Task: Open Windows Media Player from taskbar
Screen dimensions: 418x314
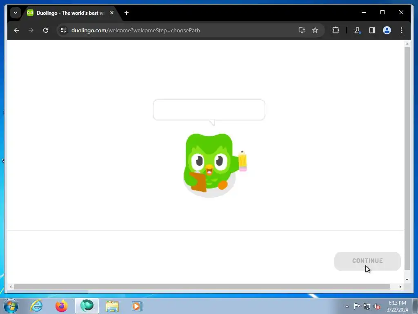Action: coord(137,306)
